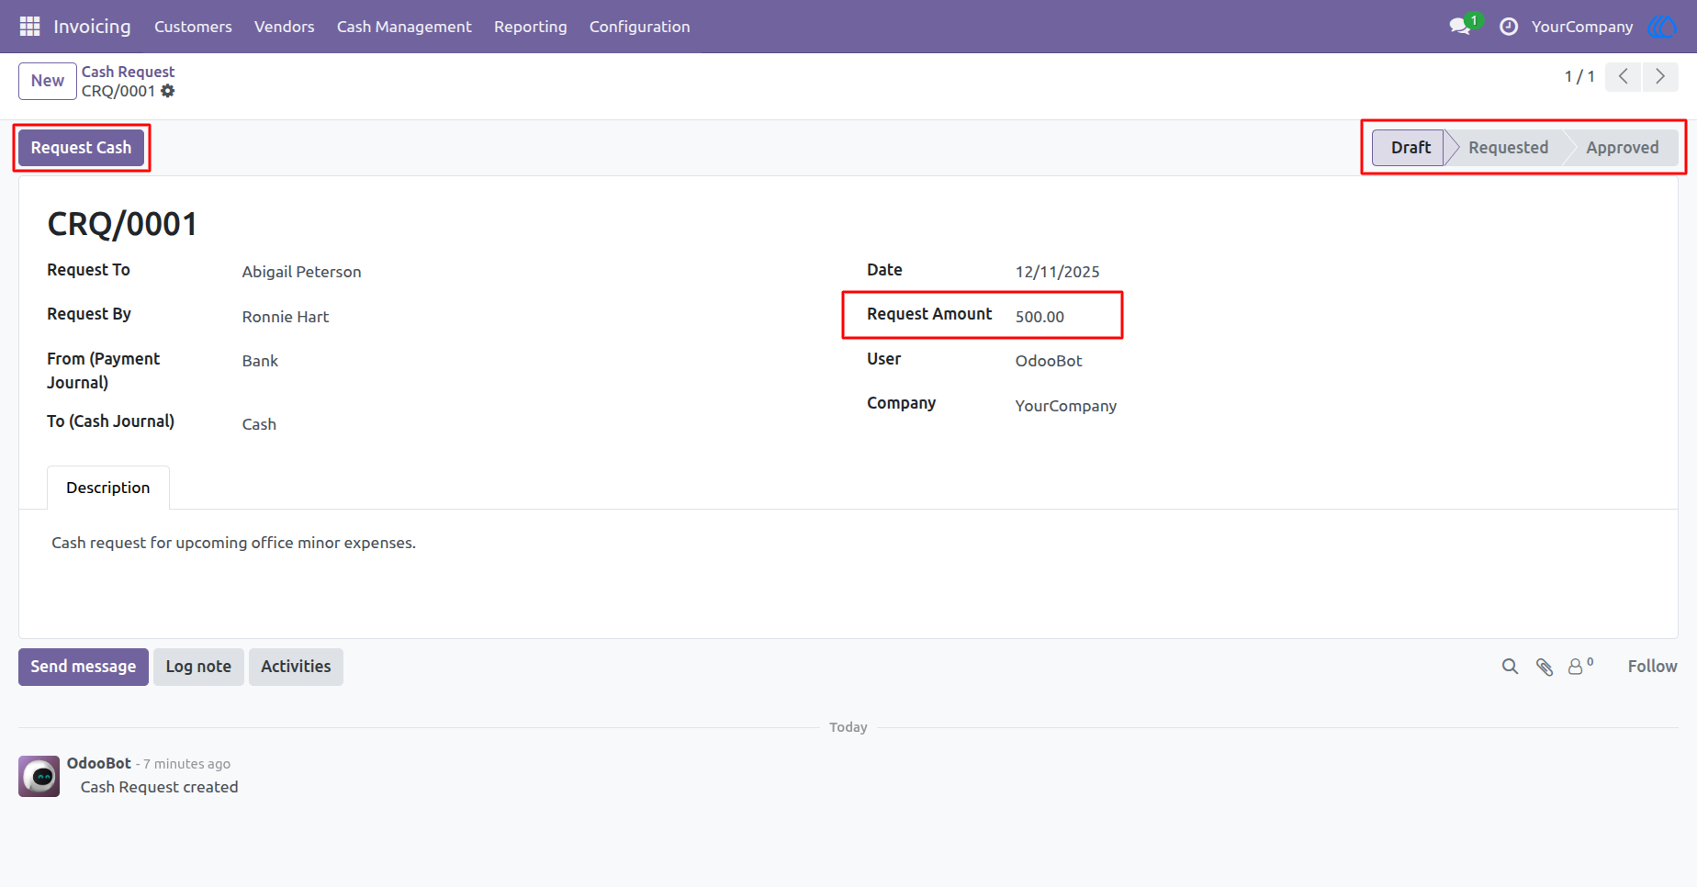The image size is (1697, 887).
Task: Open the user avatar menu
Action: (1662, 27)
